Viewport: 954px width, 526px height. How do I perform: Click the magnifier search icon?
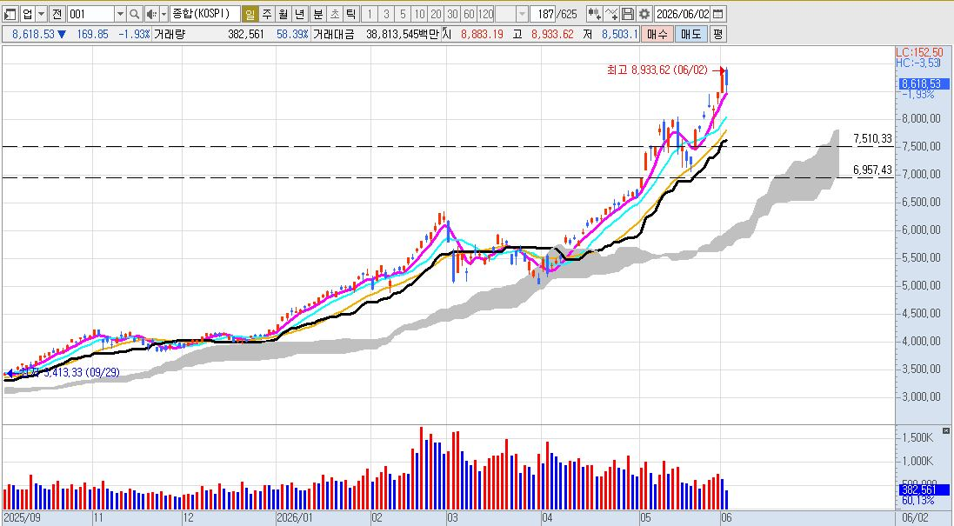[x=135, y=13]
